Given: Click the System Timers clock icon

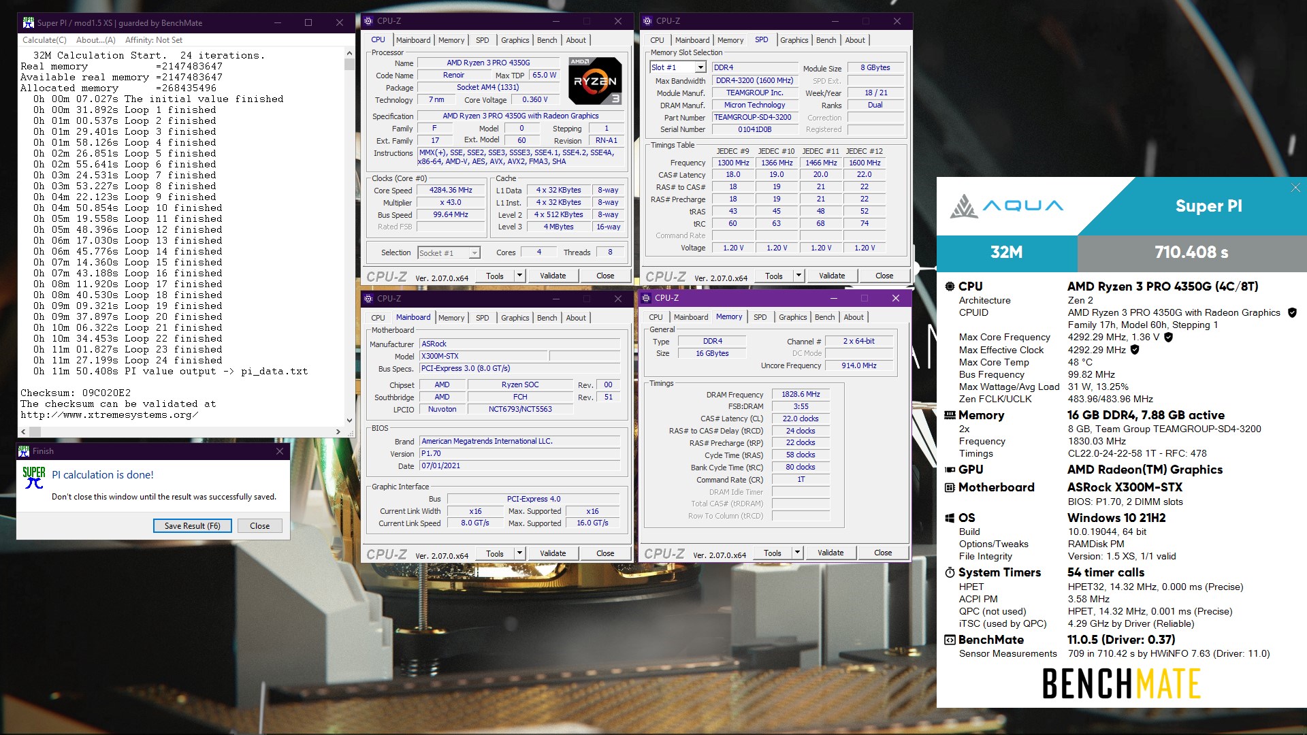Looking at the screenshot, I should (x=950, y=572).
